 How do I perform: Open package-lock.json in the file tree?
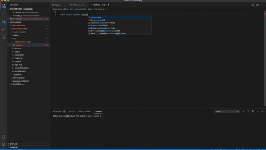coord(21,81)
